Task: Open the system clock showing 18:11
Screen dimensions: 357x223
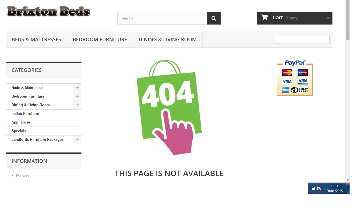Action: [334, 188]
